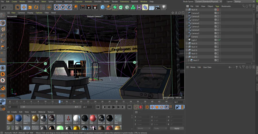Go to the start of the animation
The height and width of the screenshot is (134, 258).
(98, 107)
